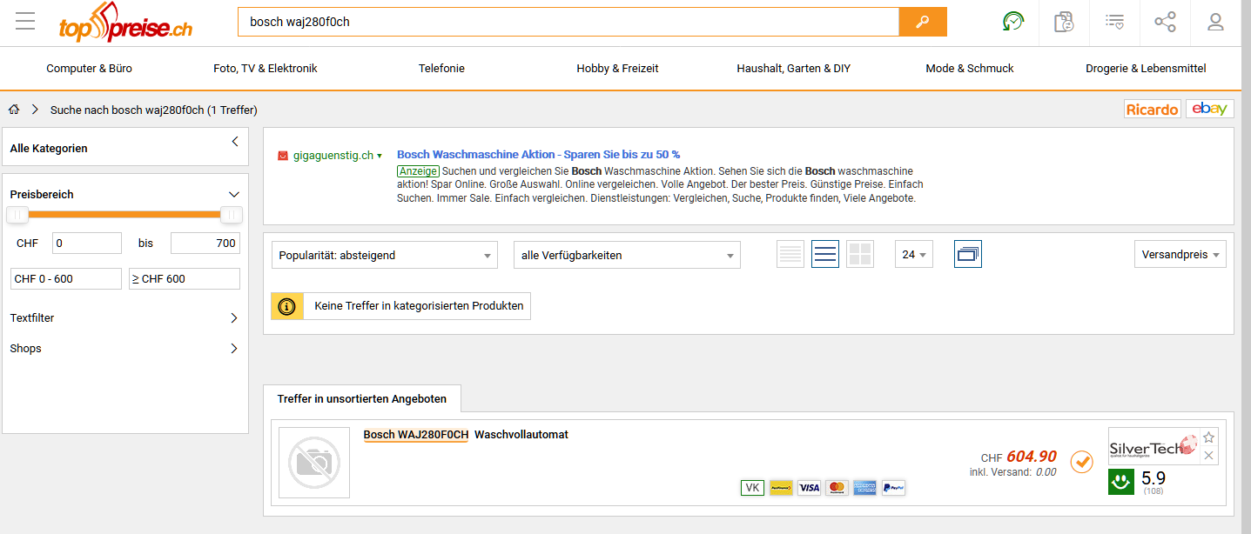1251x534 pixels.
Task: Expand the Textfilter section
Action: [124, 318]
